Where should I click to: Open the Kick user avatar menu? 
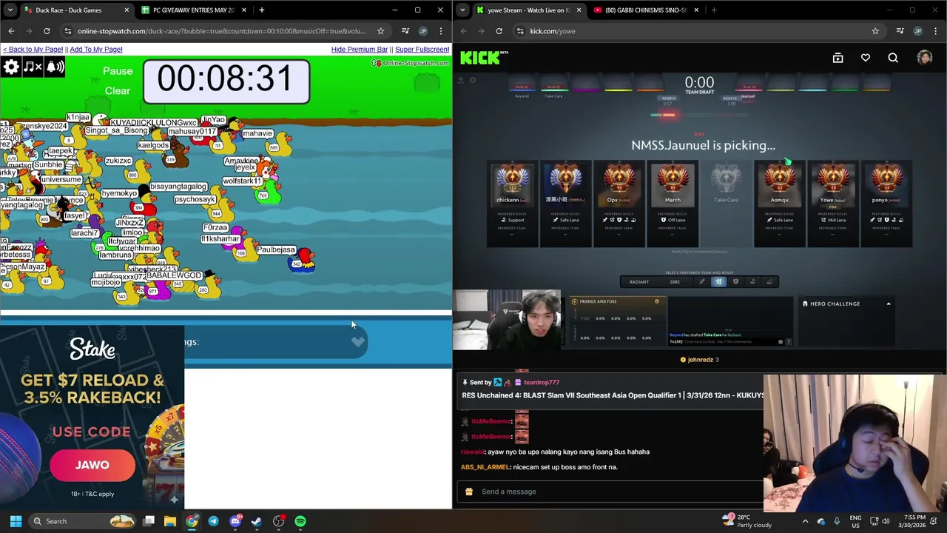(924, 58)
